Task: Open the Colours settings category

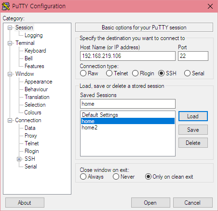Action: 33,113
